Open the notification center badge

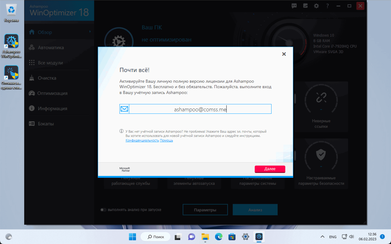[382, 236]
